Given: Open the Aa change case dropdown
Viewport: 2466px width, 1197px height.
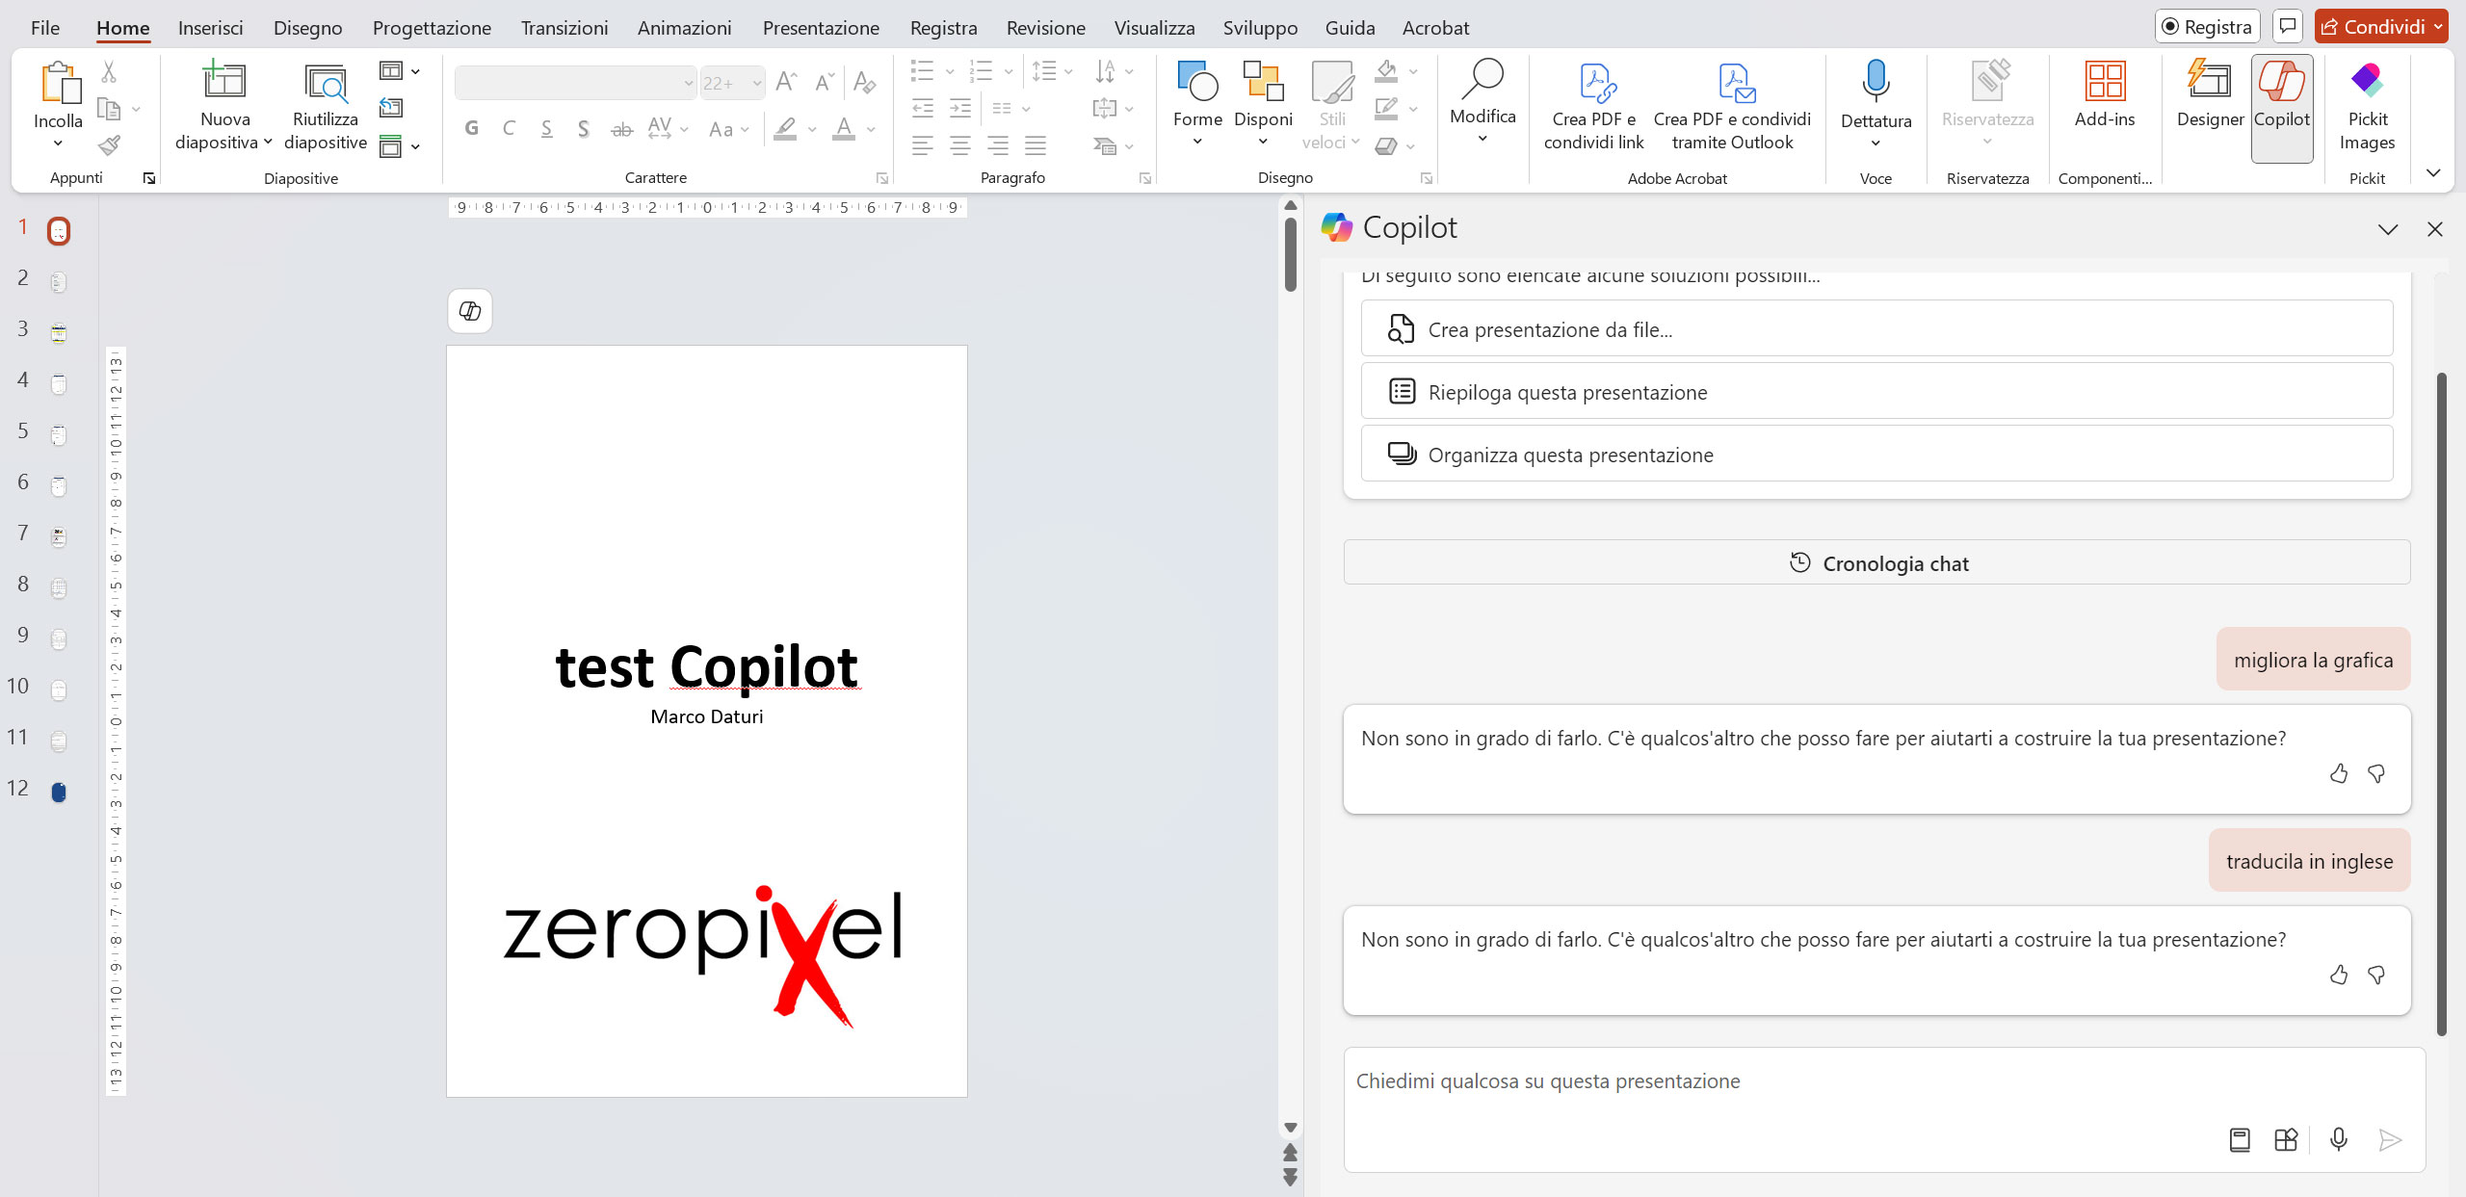Looking at the screenshot, I should coord(728,129).
